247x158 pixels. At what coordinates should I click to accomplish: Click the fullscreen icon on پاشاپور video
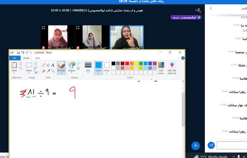tap(43, 28)
